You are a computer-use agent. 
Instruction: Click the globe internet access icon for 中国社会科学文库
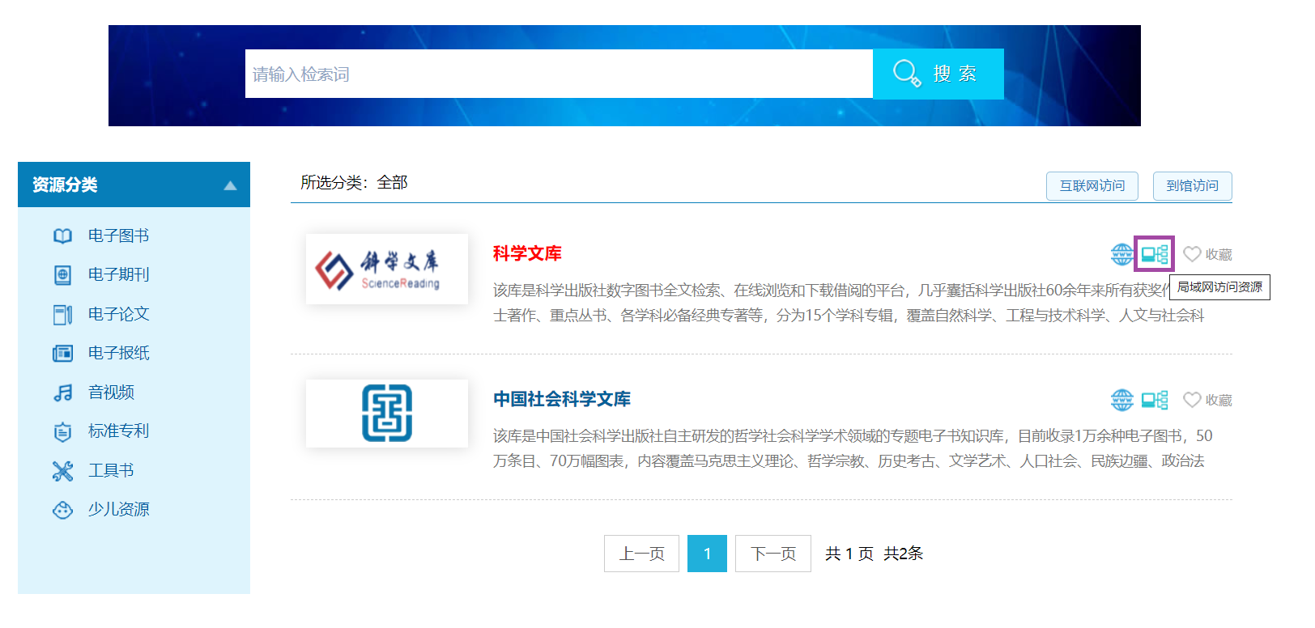[1121, 400]
